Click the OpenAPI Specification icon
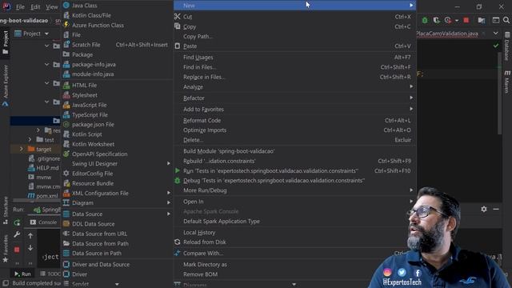Screen dimensions: 512x288 66,154
